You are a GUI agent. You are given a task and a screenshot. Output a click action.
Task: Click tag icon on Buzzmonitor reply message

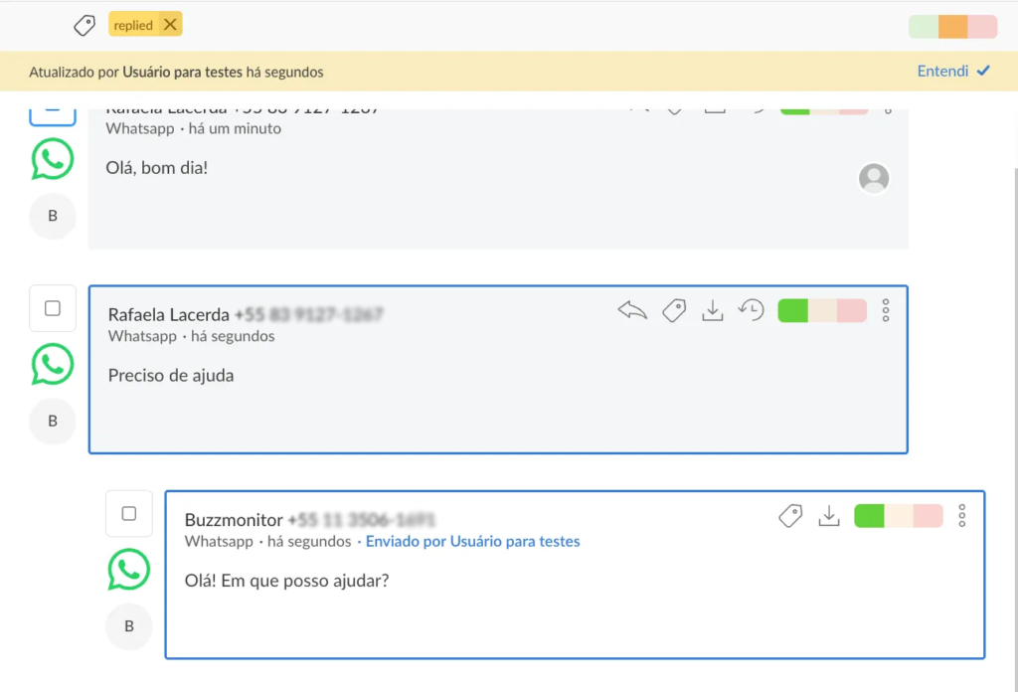[x=790, y=516]
